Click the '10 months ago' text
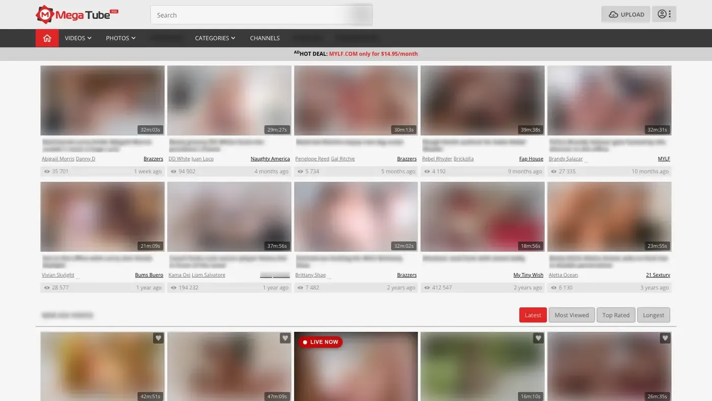Viewport: 712px width, 401px height. (650, 171)
